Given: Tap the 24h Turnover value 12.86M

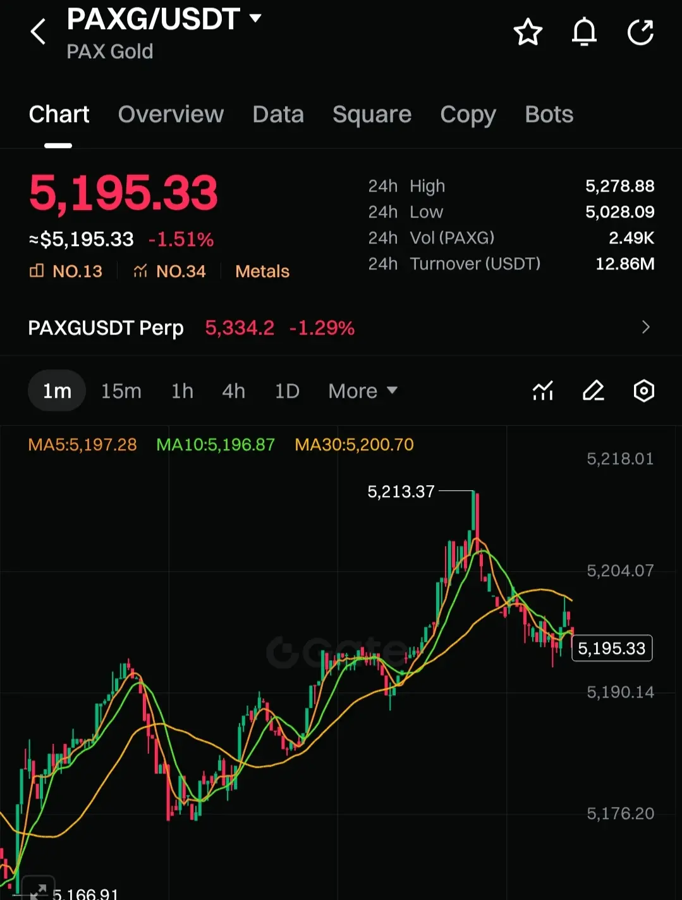Looking at the screenshot, I should coord(624,264).
